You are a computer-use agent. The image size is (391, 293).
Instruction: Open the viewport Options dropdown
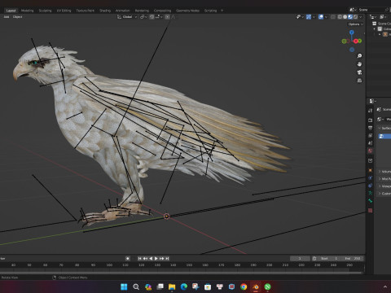(x=355, y=24)
